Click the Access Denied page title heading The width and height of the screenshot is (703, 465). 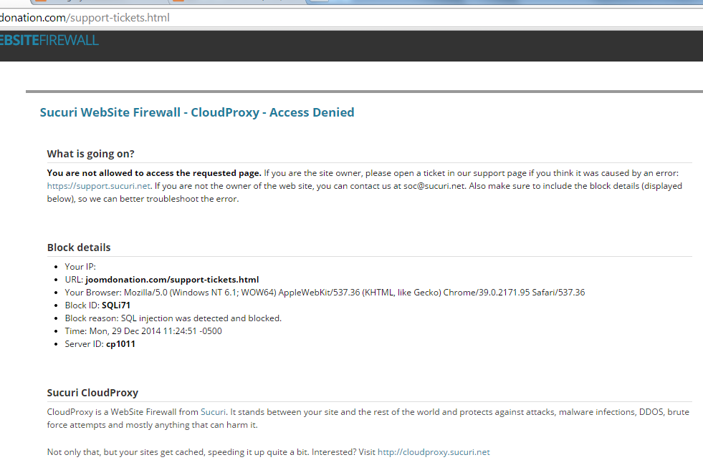pos(197,112)
